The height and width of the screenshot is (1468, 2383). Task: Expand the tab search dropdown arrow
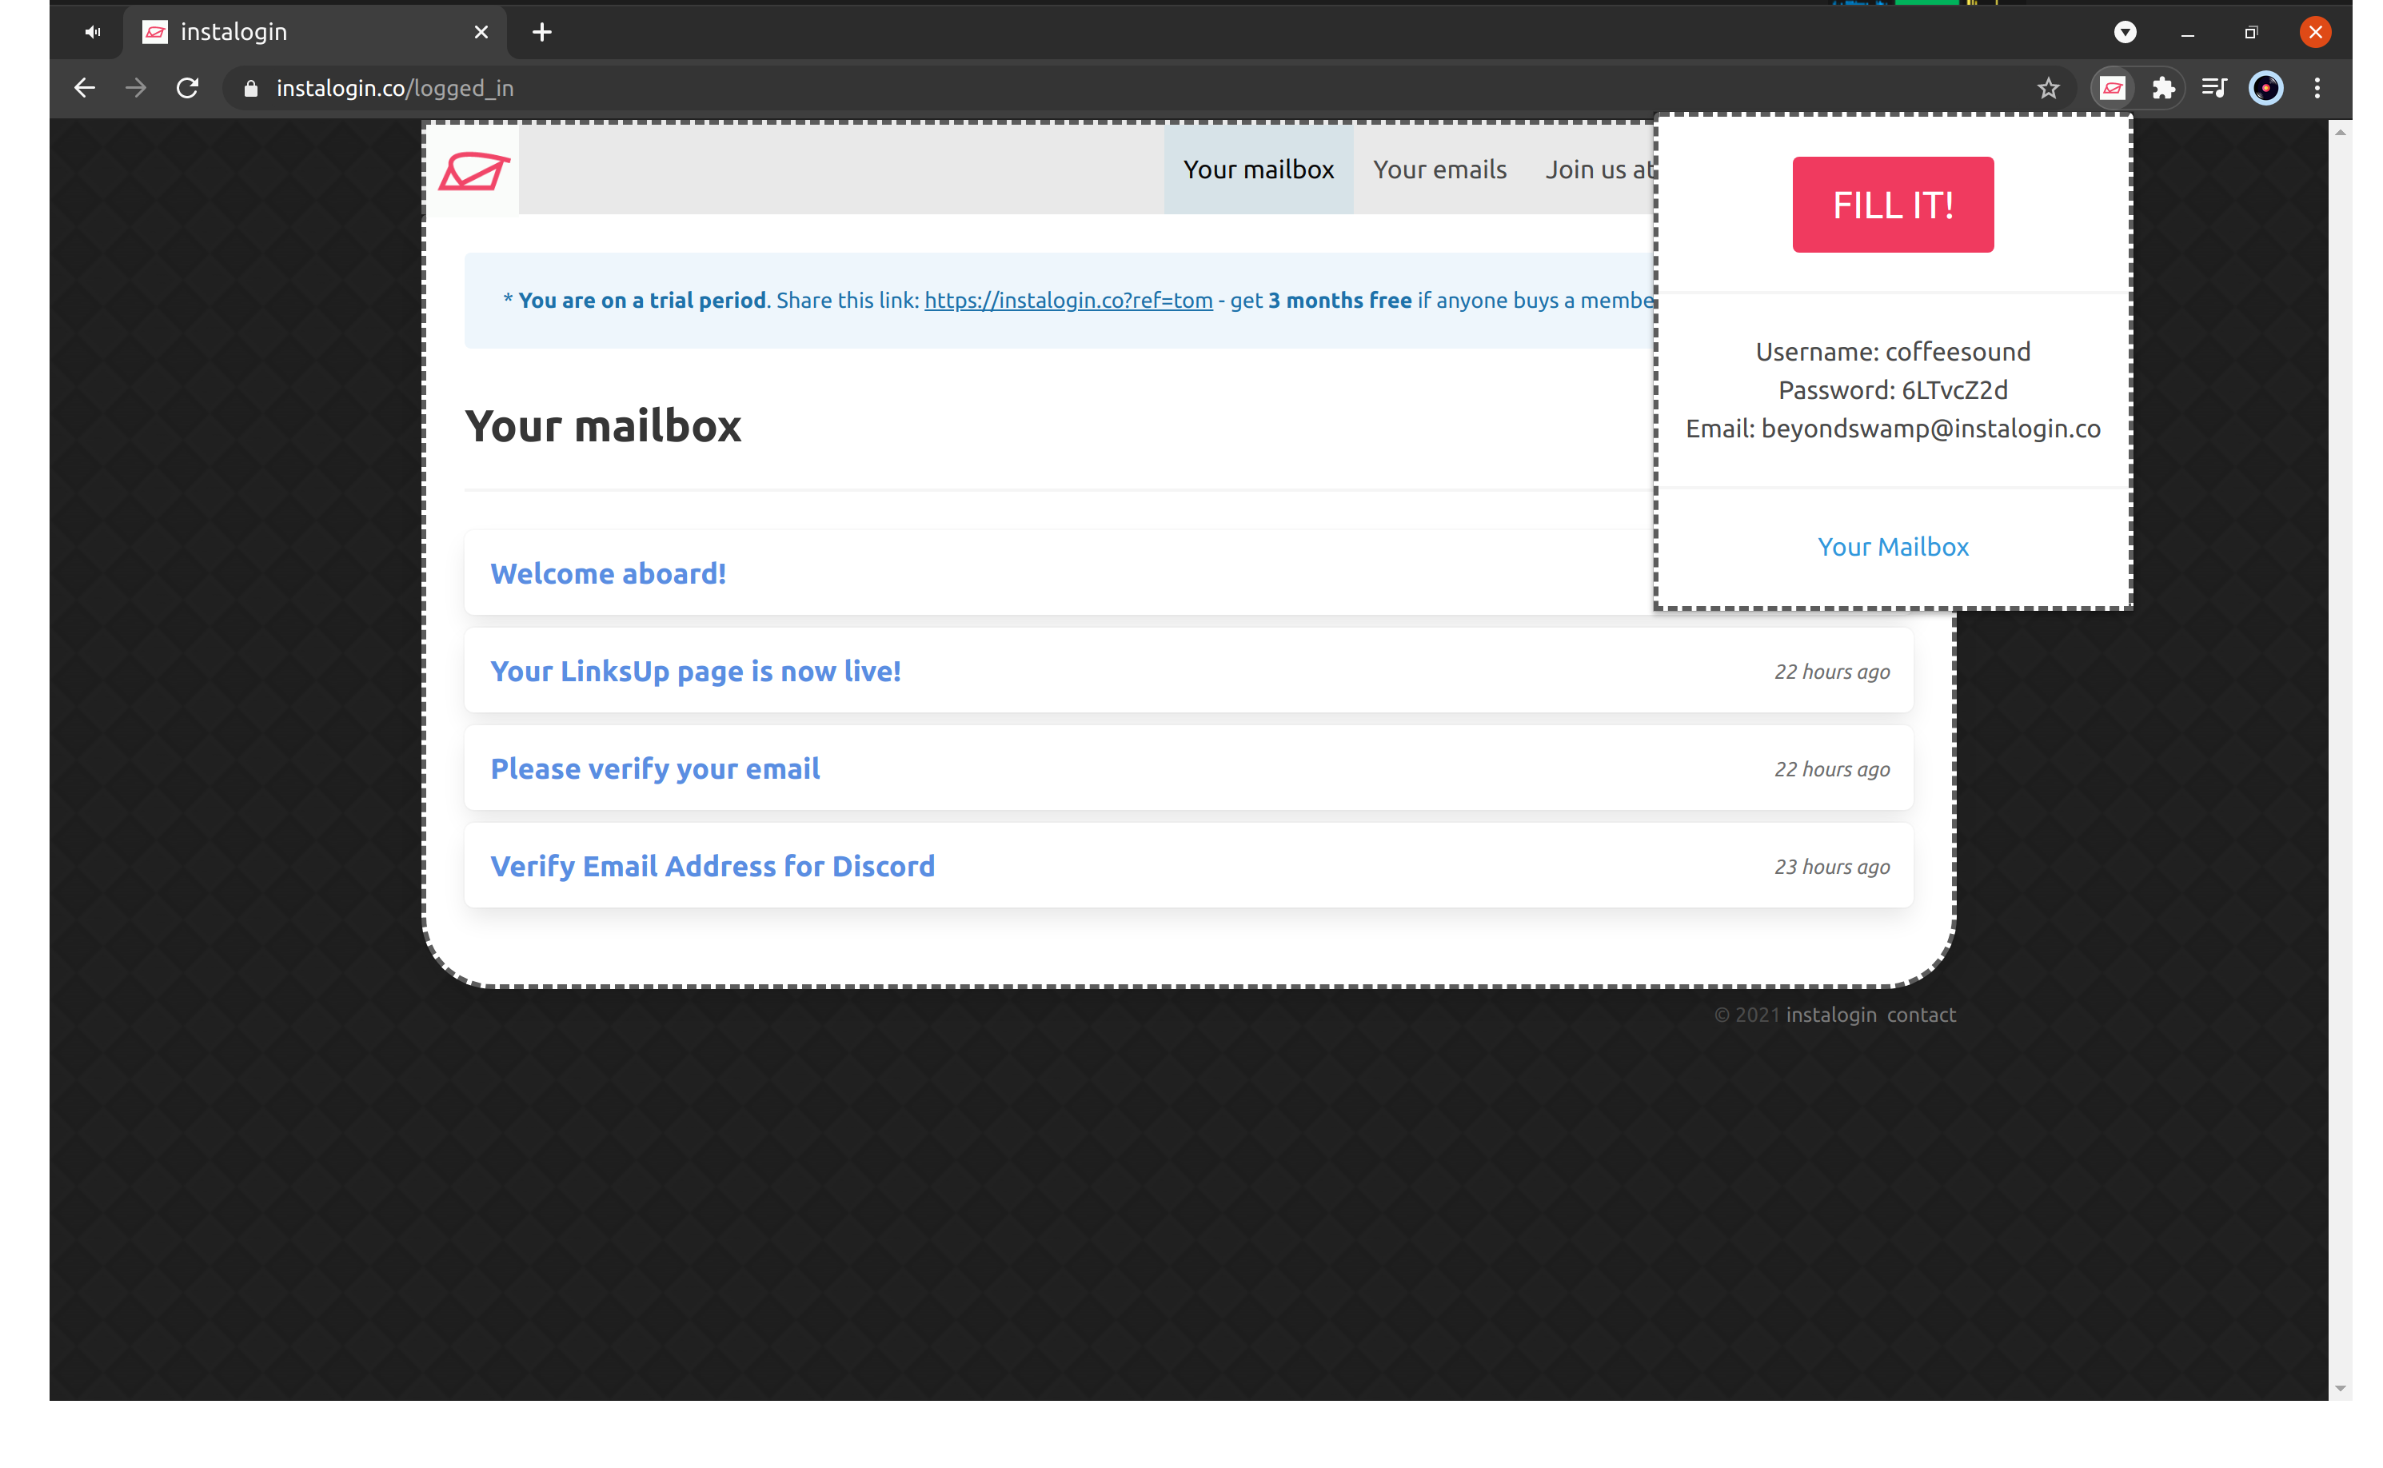[2125, 32]
